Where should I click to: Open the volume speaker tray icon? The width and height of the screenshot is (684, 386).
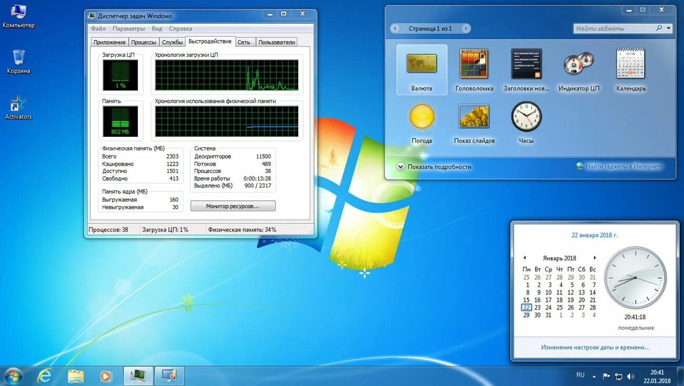point(630,377)
